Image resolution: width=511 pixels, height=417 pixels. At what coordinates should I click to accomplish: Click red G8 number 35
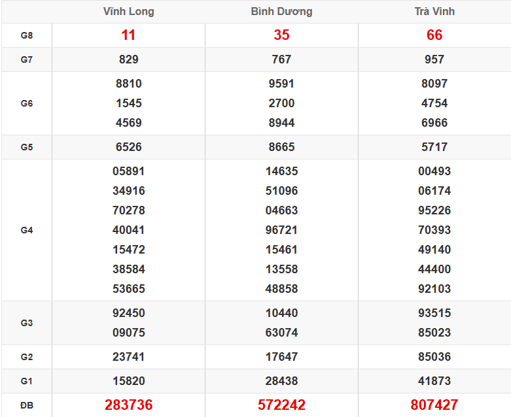(x=281, y=35)
